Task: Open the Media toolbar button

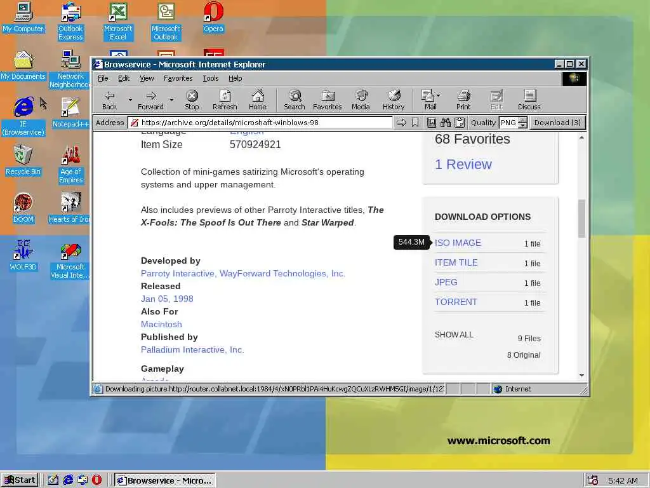Action: click(361, 100)
